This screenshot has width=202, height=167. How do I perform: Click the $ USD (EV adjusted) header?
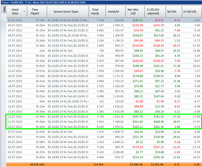(x=153, y=12)
